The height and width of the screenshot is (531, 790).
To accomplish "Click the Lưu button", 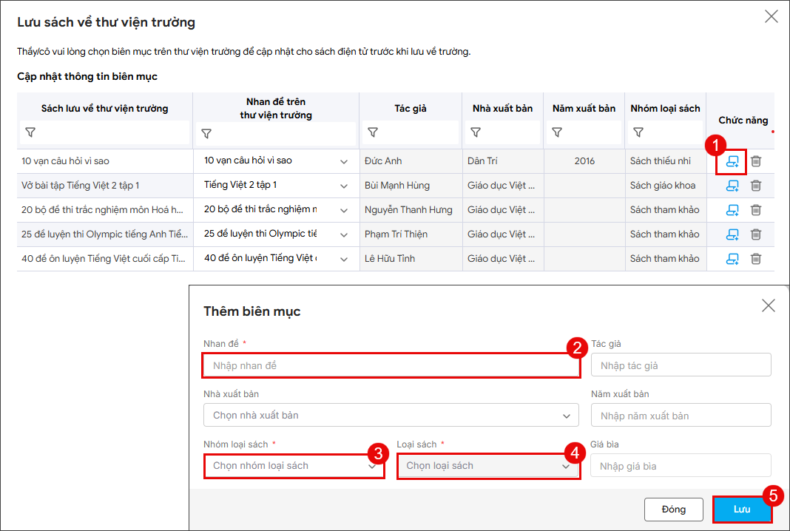I will pos(742,510).
